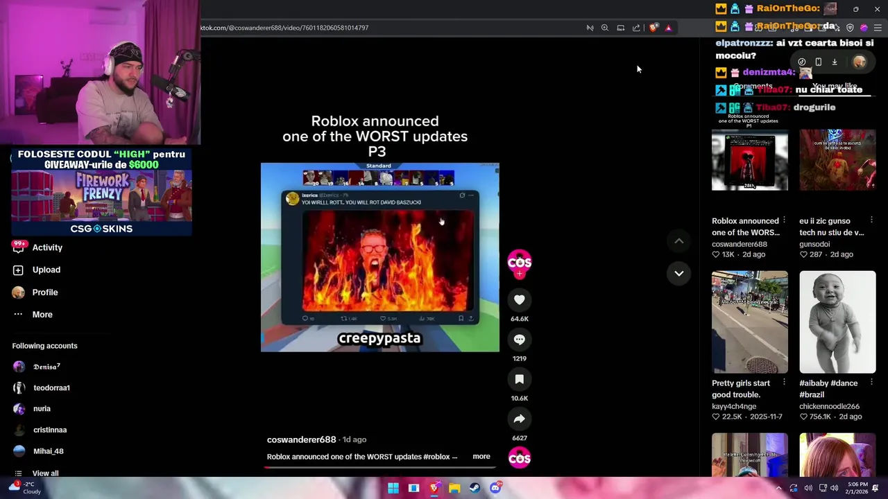Image resolution: width=888 pixels, height=499 pixels.
Task: Open Brave Rewards triangle icon
Action: (668, 28)
